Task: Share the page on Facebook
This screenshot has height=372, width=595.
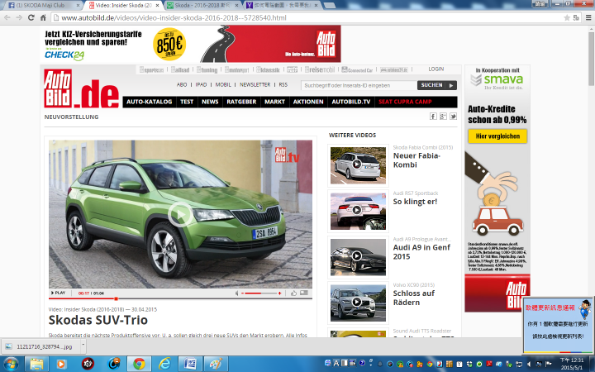Action: pyautogui.click(x=433, y=117)
